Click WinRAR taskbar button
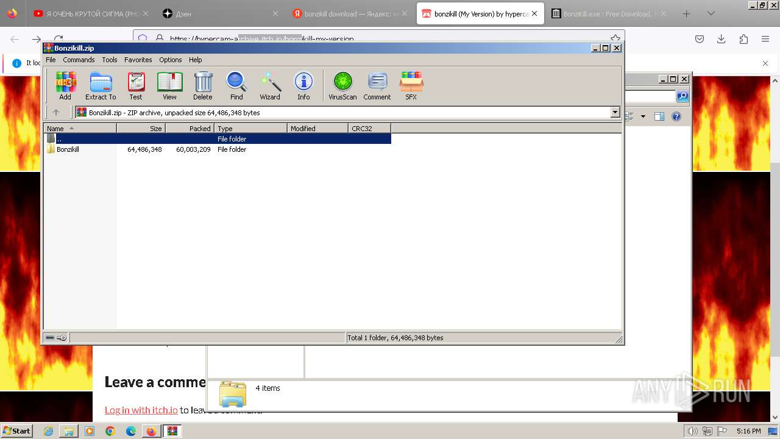The width and height of the screenshot is (780, 439). (172, 431)
